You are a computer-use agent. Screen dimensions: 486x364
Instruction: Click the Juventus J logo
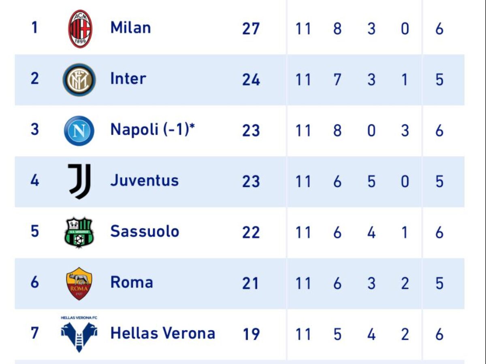point(80,181)
